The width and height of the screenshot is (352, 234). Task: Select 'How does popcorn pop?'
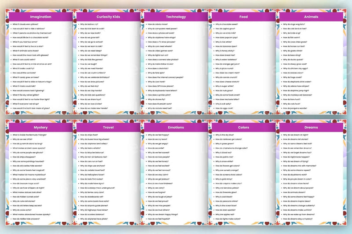click(226, 38)
